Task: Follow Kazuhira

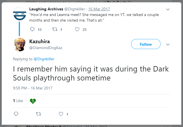Action: (x=146, y=44)
